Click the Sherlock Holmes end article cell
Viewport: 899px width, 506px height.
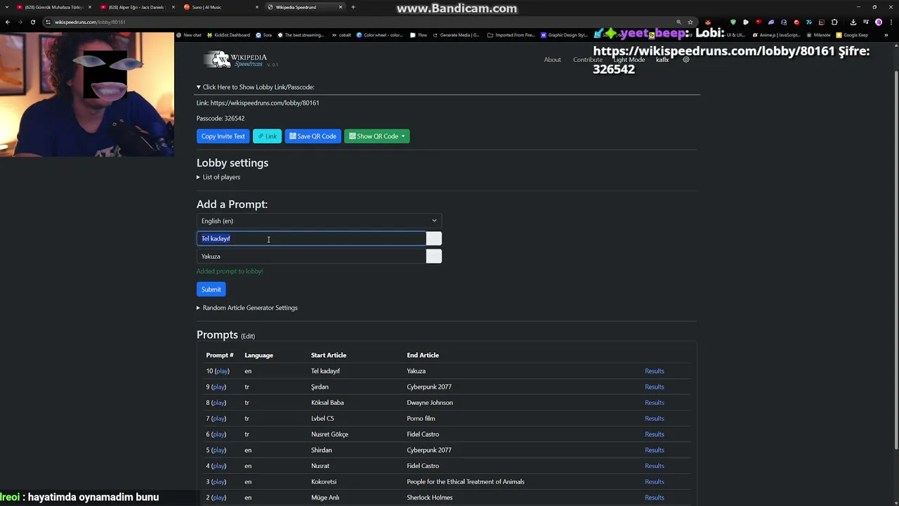point(430,498)
